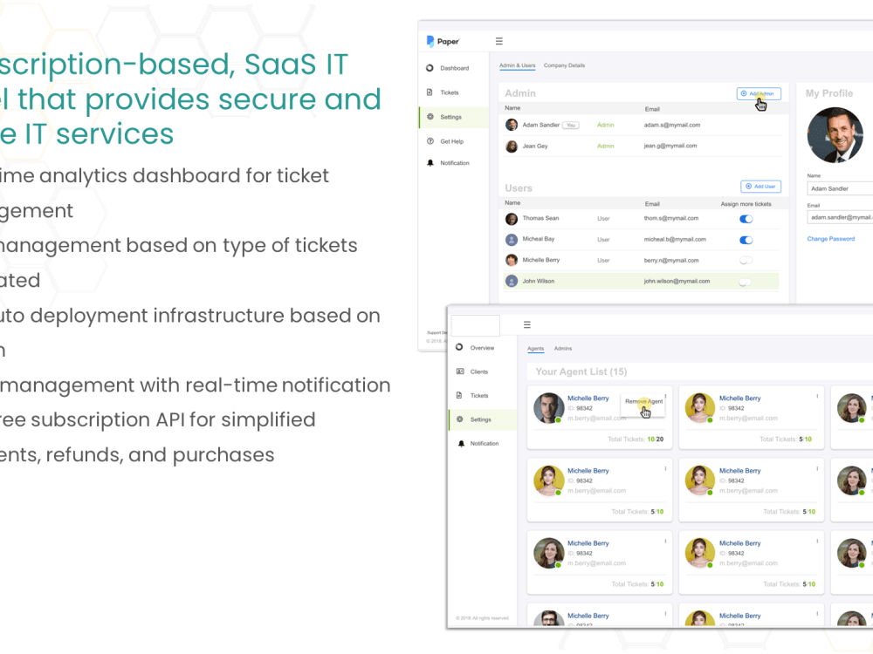
Task: Click thom.s@mymail.com email cell
Action: point(670,219)
